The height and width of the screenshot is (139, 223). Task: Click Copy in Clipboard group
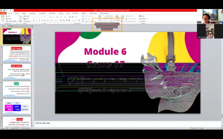(9, 19)
